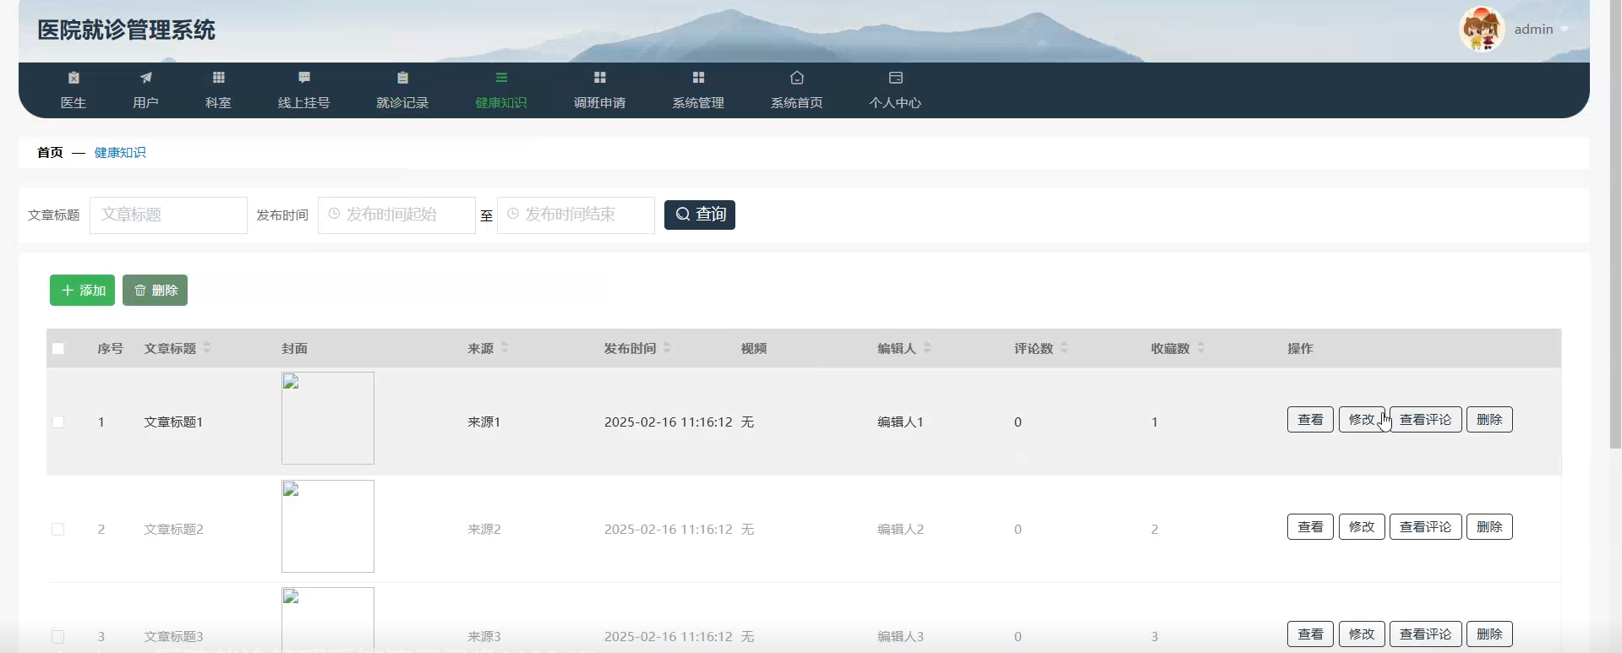This screenshot has height=653, width=1622.
Task: Click 查看 for 文章标题1
Action: click(1310, 419)
